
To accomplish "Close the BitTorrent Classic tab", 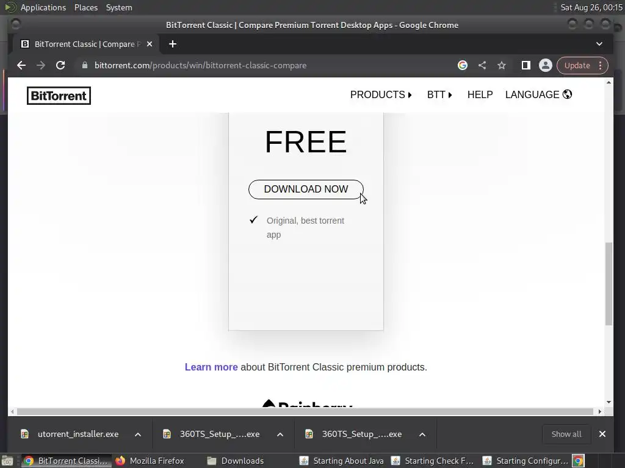I will [150, 44].
